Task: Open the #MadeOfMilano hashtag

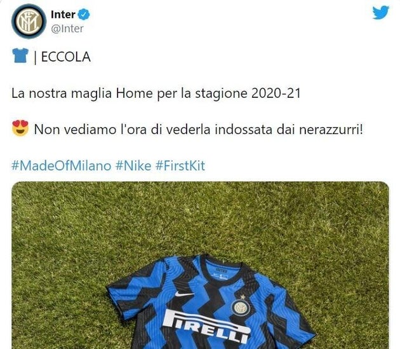Action: (x=62, y=166)
